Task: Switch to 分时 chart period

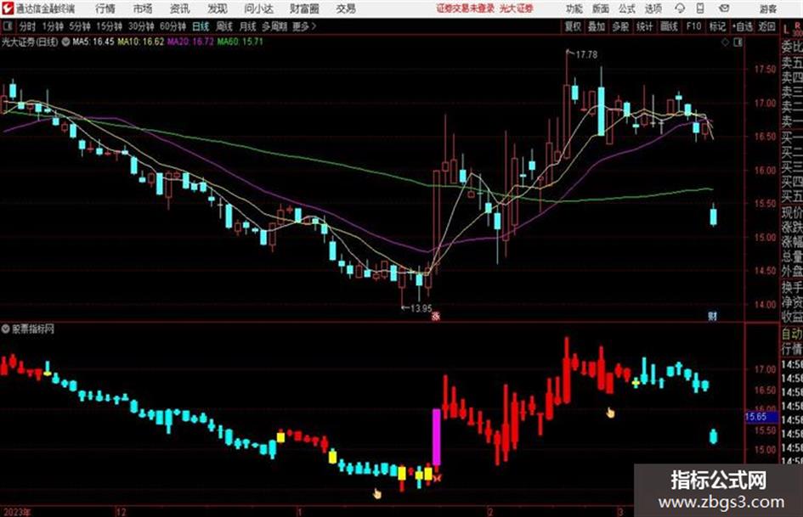Action: coord(28,26)
